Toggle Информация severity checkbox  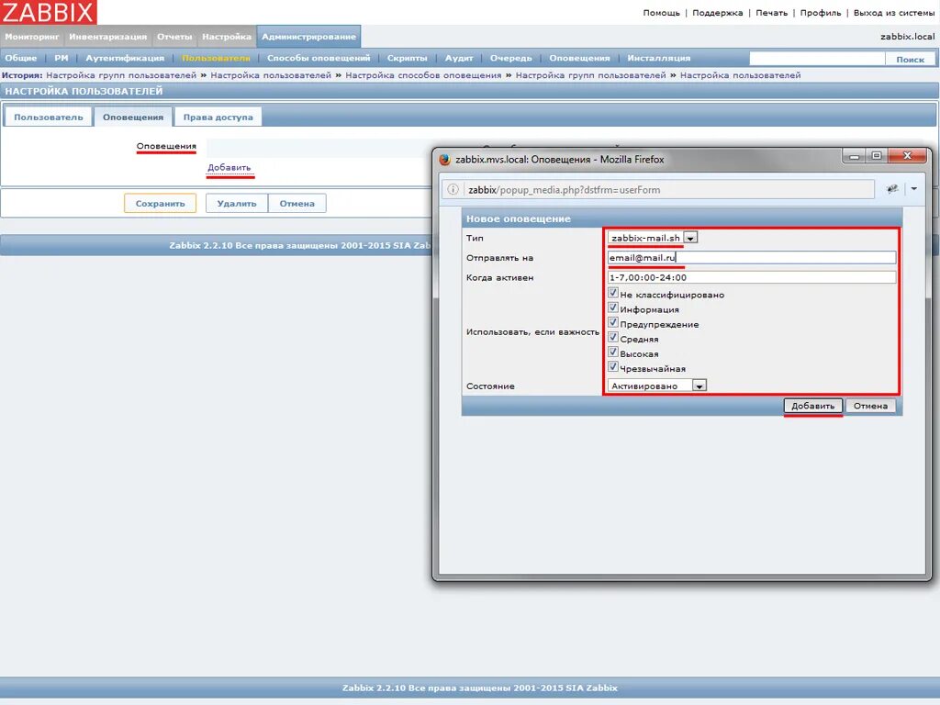pyautogui.click(x=612, y=308)
